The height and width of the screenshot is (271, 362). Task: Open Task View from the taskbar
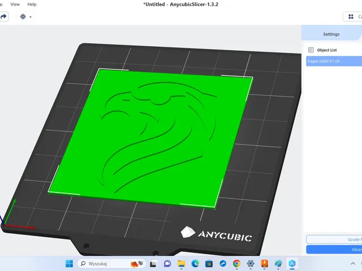point(153,264)
